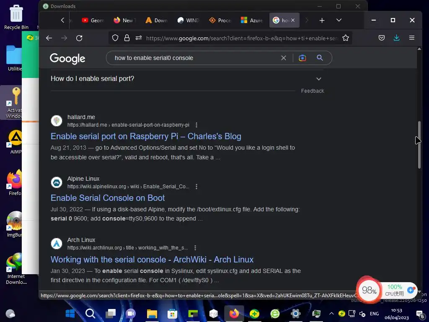Show hidden system tray icons
The width and height of the screenshot is (429, 322).
pos(331,314)
